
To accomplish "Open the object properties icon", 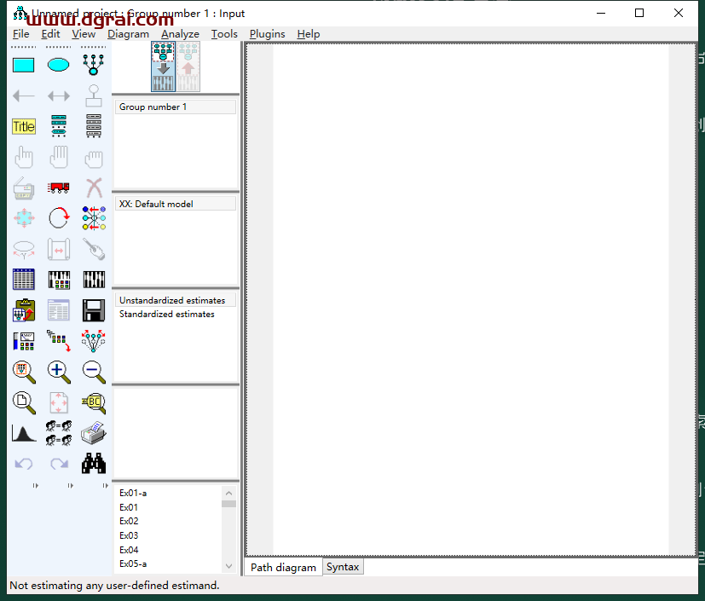I will pyautogui.click(x=23, y=341).
